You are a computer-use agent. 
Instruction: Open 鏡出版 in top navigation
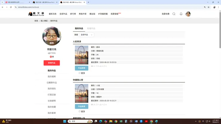(92, 14)
